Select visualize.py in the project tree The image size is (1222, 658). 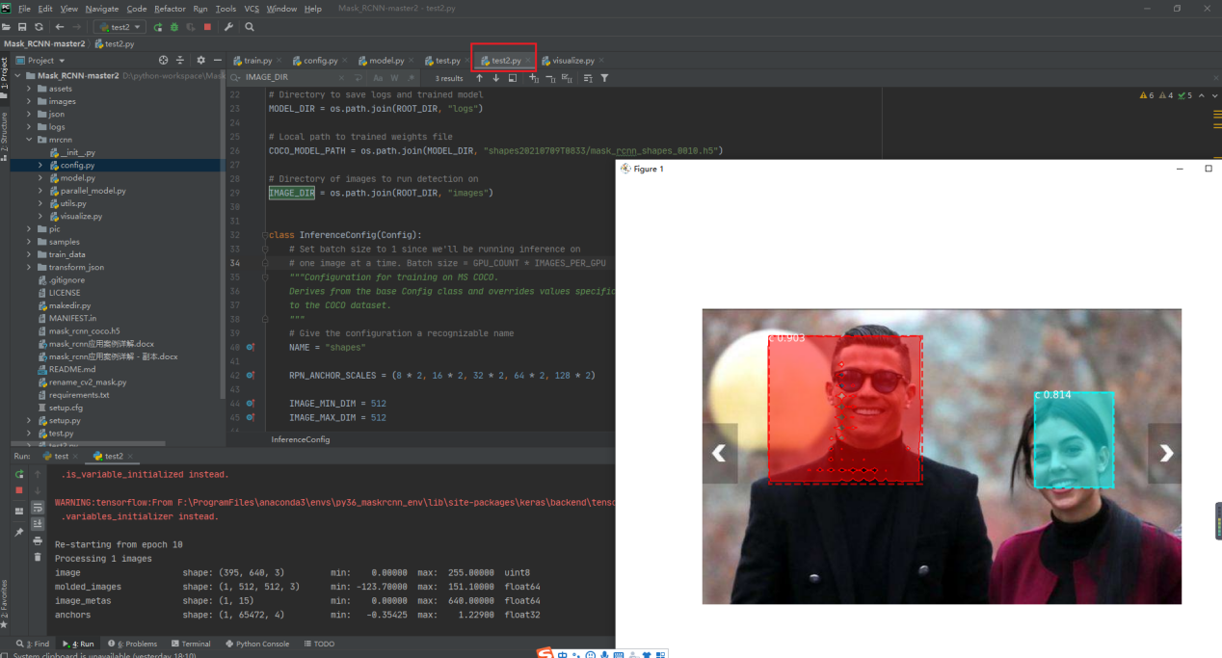80,216
